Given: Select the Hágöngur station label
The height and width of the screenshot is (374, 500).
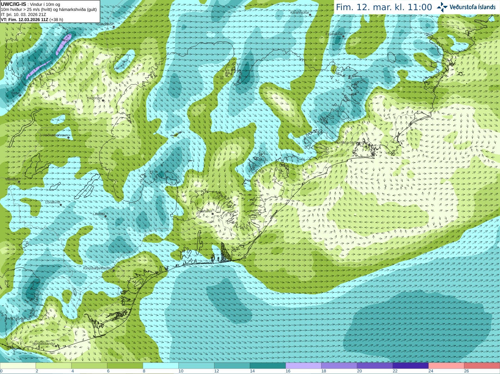Looking at the screenshot, I should point(94,98).
